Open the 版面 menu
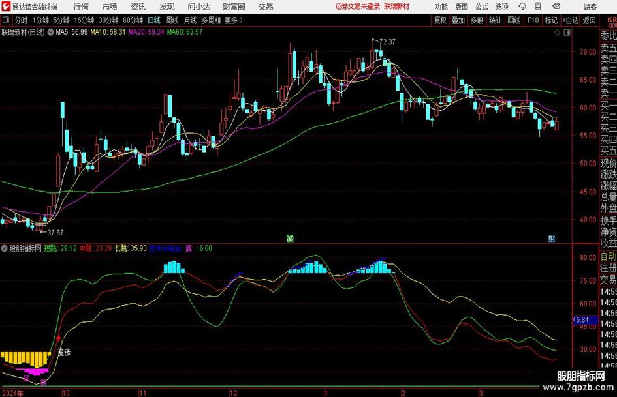 [462, 7]
